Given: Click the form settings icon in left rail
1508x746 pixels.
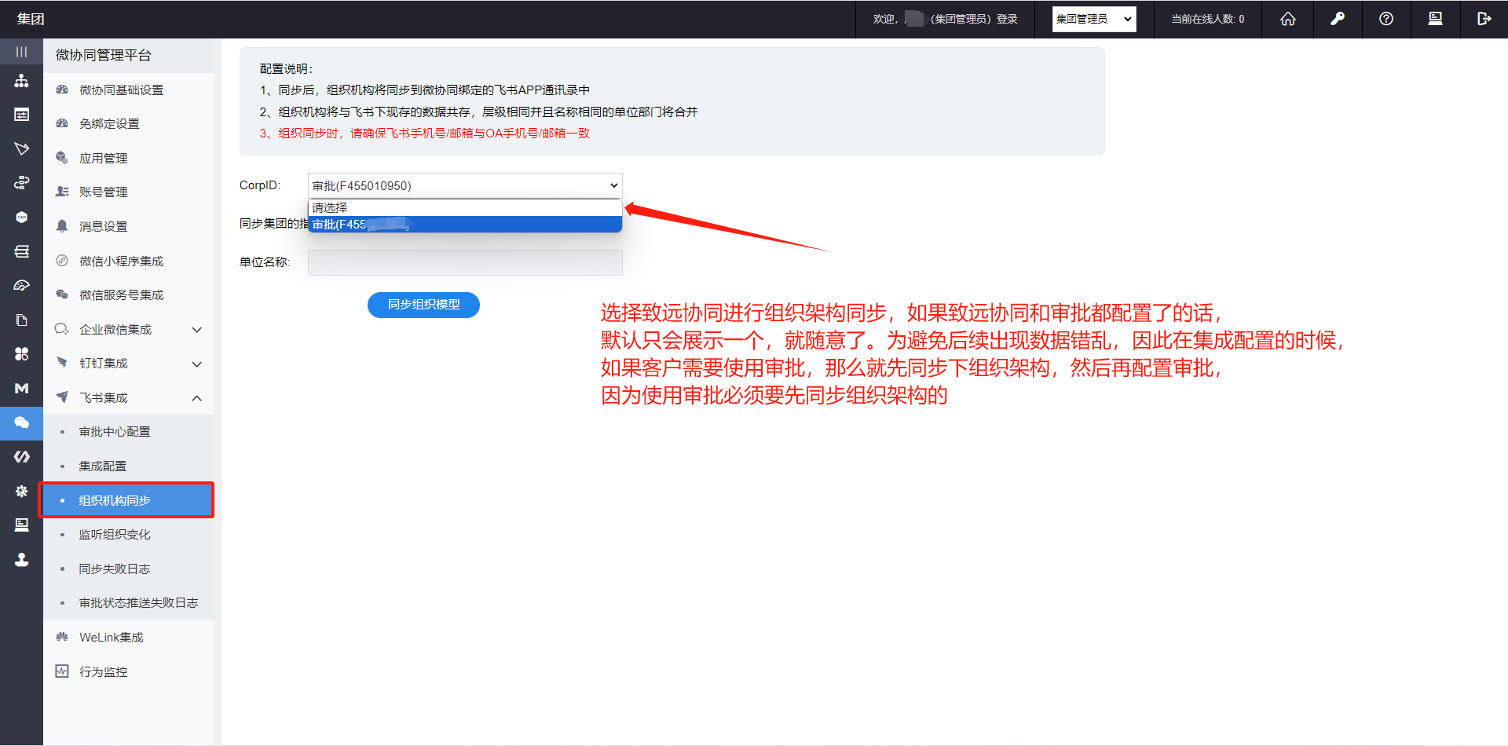Looking at the screenshot, I should pos(21,115).
